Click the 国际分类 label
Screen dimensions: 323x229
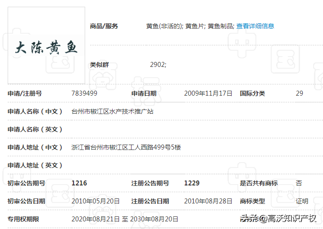click(x=252, y=93)
